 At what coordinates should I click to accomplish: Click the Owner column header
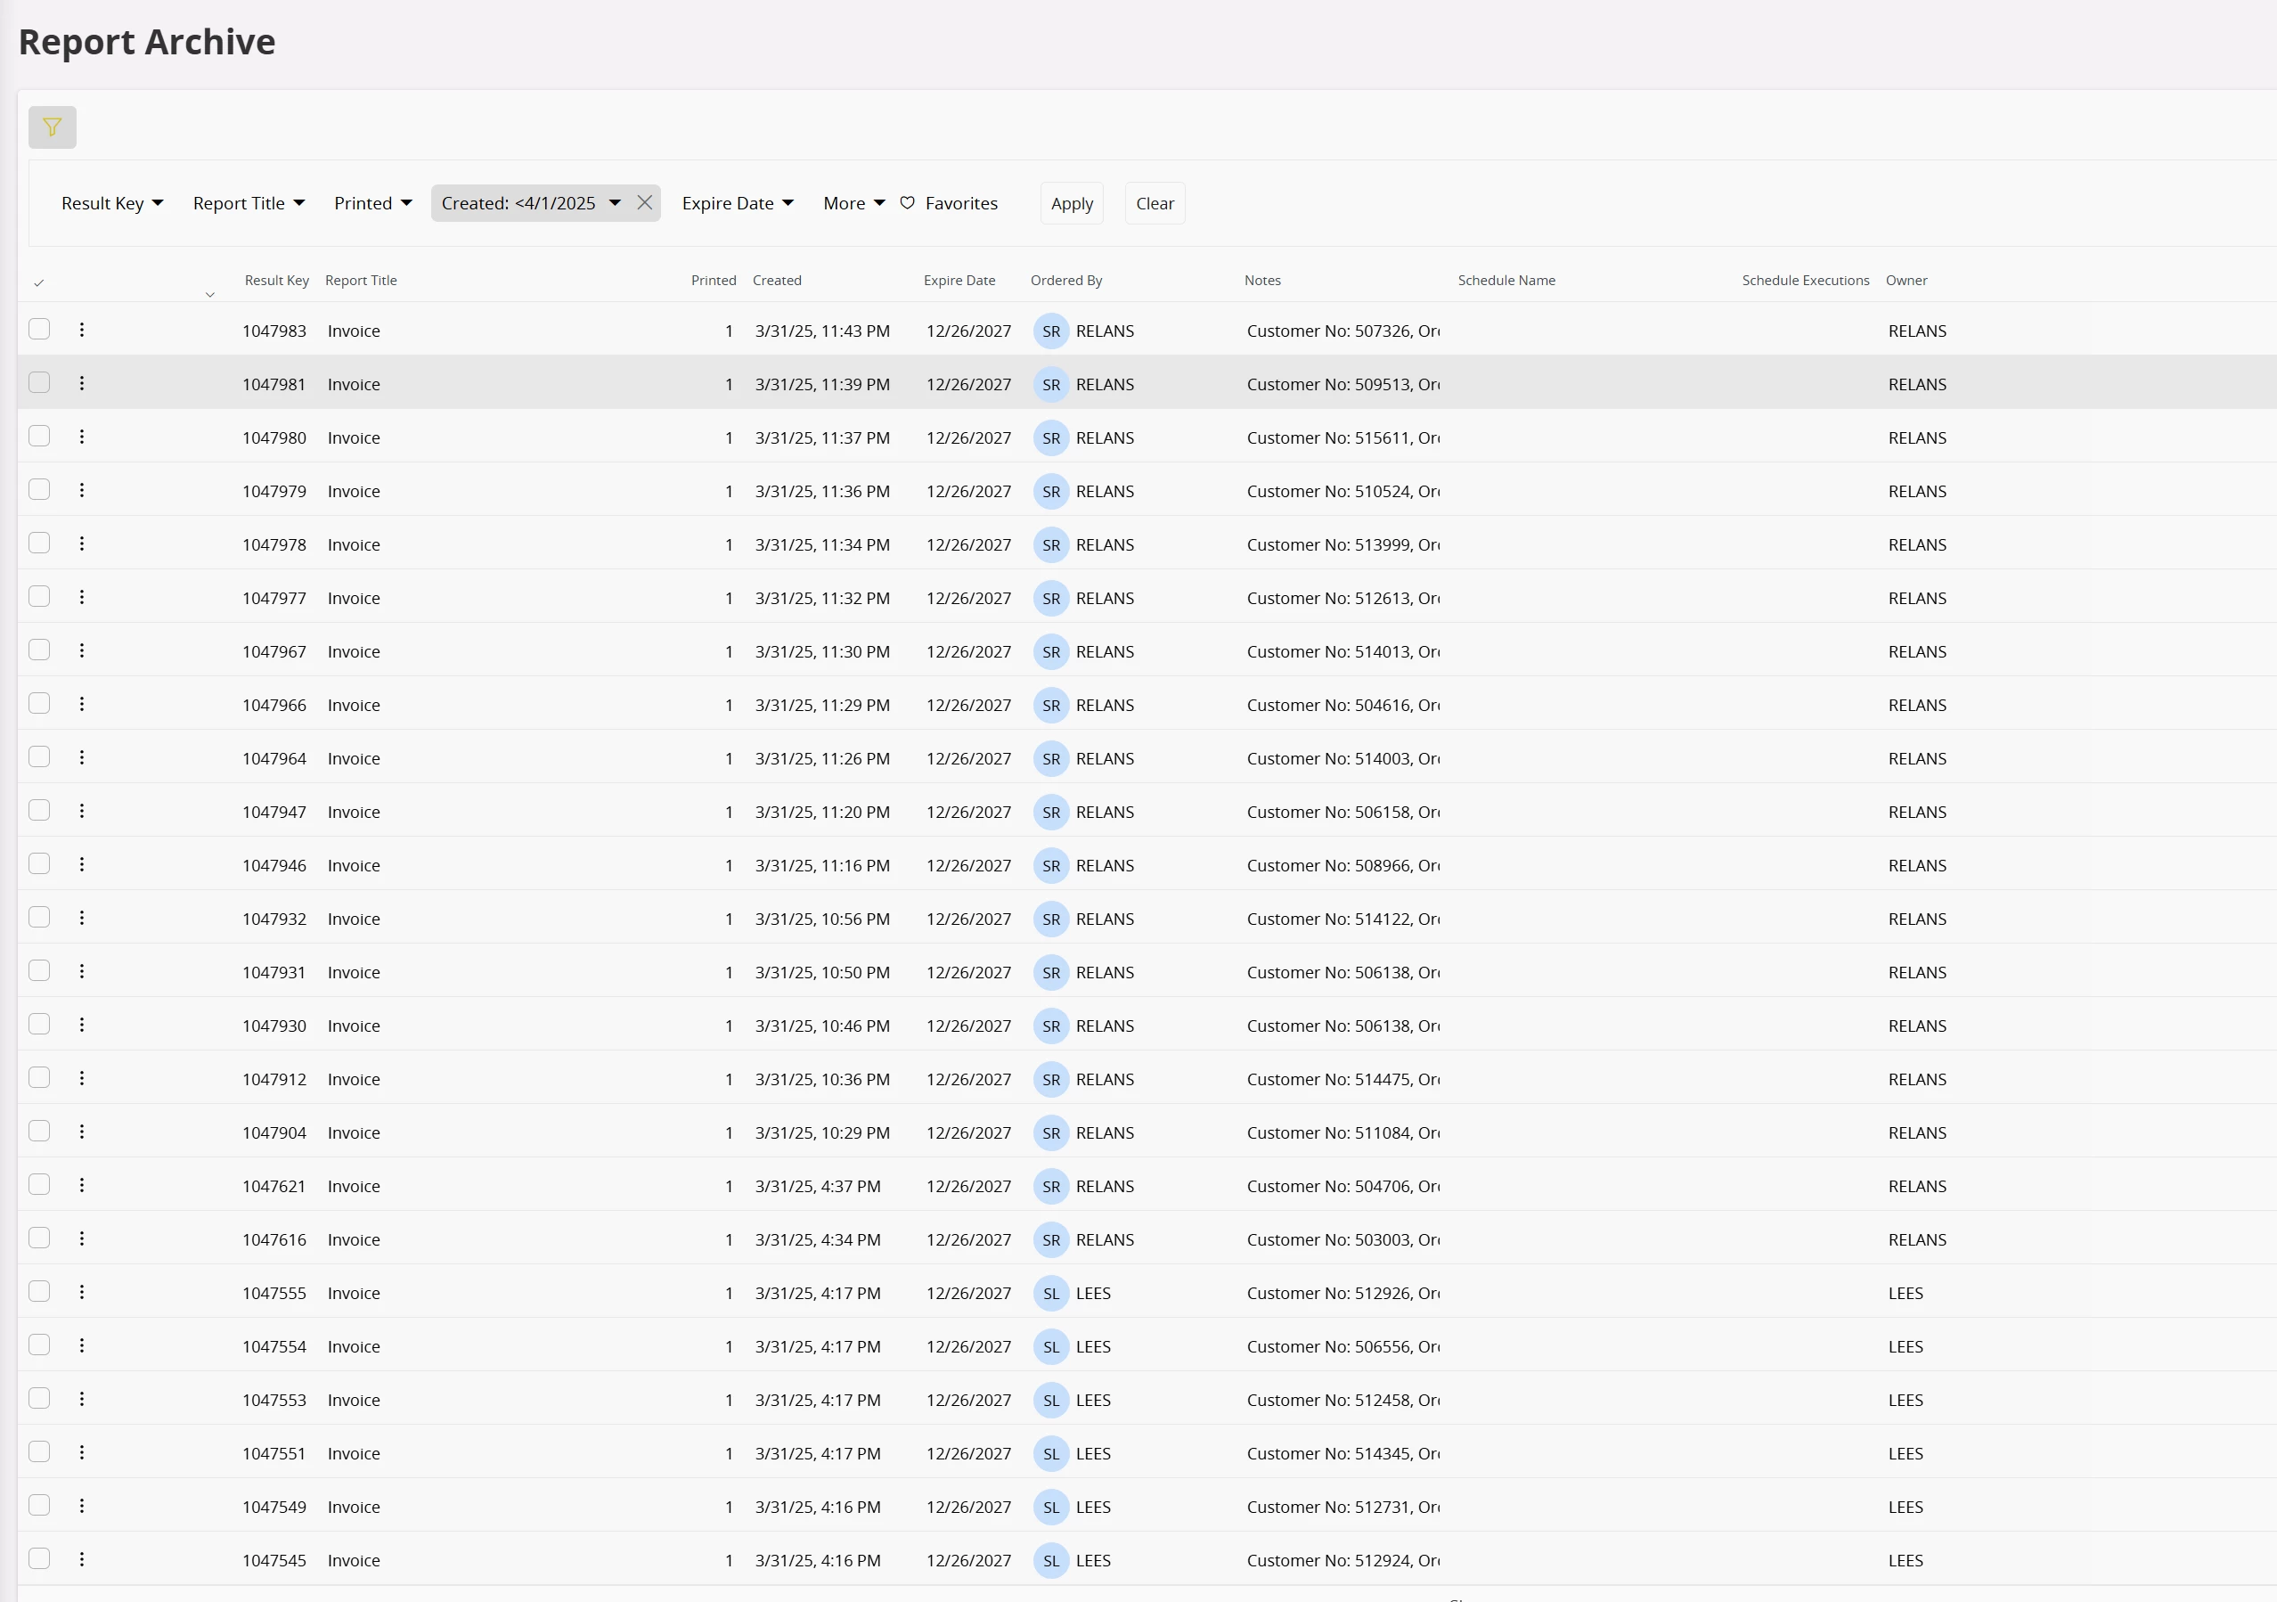[x=1906, y=281]
